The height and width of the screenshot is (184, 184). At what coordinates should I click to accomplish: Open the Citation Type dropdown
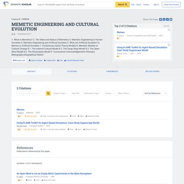click(60, 93)
